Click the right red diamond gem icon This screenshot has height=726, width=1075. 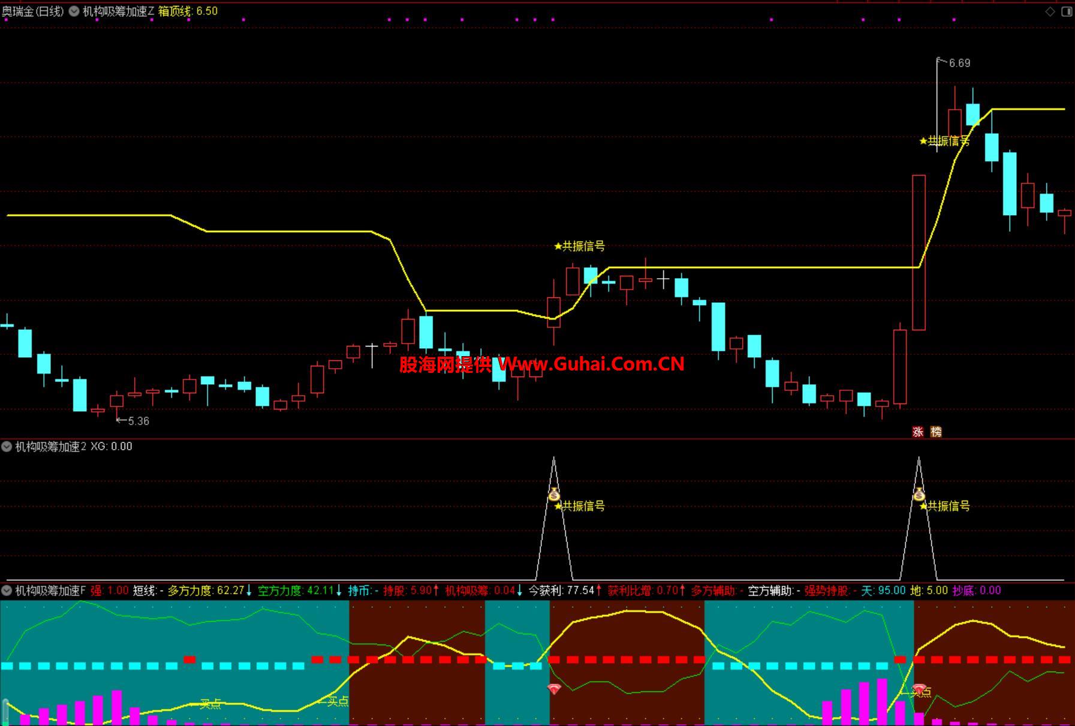click(x=919, y=689)
